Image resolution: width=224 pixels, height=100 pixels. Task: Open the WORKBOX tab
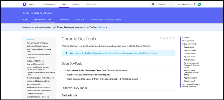click(x=80, y=20)
